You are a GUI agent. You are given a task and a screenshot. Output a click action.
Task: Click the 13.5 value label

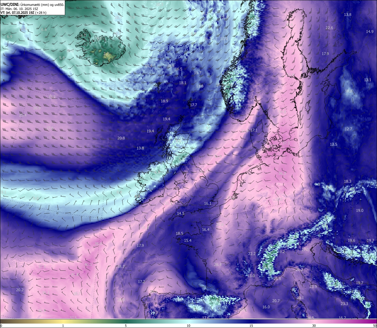click(x=333, y=144)
